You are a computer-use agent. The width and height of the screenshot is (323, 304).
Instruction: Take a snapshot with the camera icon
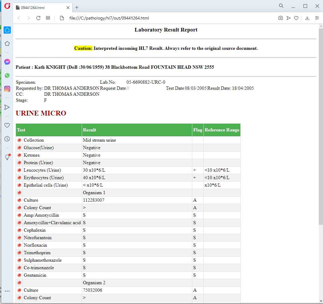[281, 18]
